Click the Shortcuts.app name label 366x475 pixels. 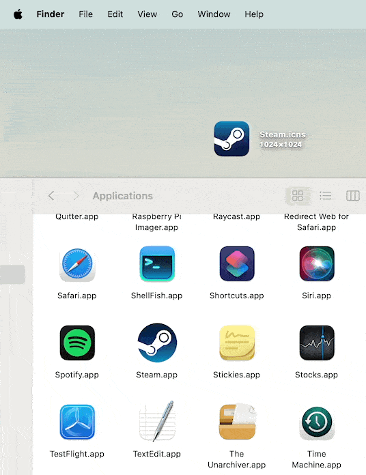point(237,296)
